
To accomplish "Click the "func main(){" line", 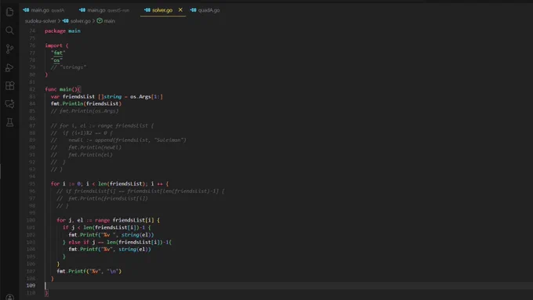I will (63, 89).
